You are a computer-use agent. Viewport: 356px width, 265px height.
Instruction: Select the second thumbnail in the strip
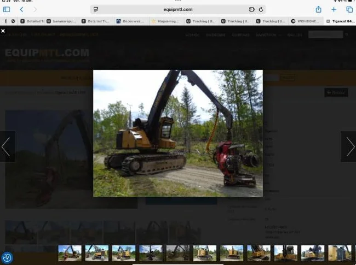tap(97, 253)
